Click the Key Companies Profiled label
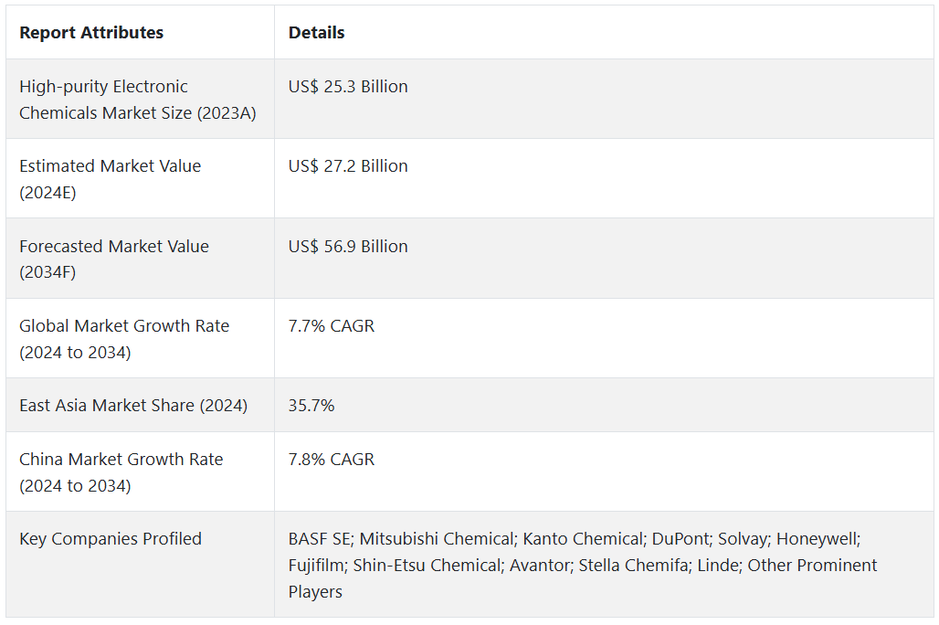 pos(111,539)
